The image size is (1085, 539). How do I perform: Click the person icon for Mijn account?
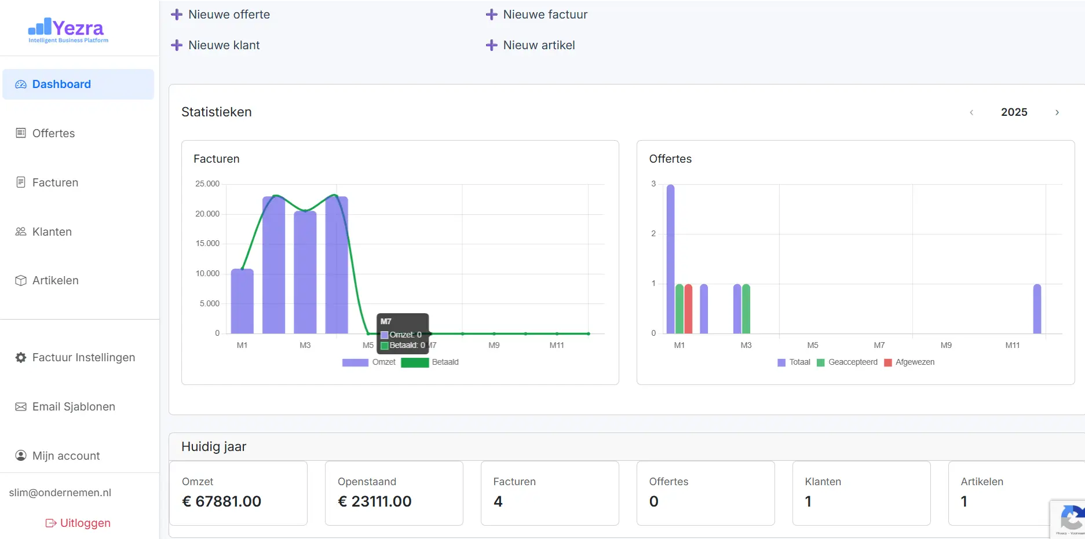coord(20,456)
